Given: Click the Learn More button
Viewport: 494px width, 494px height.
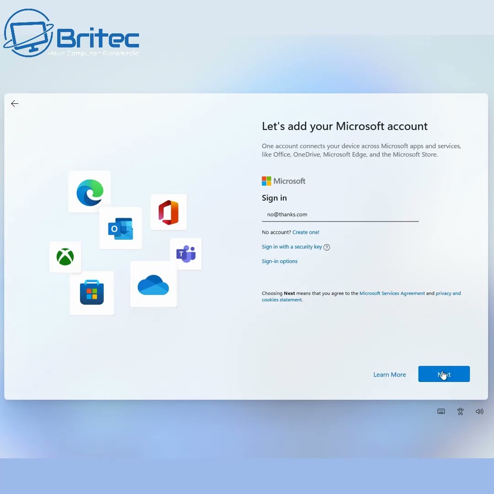Looking at the screenshot, I should [x=389, y=375].
